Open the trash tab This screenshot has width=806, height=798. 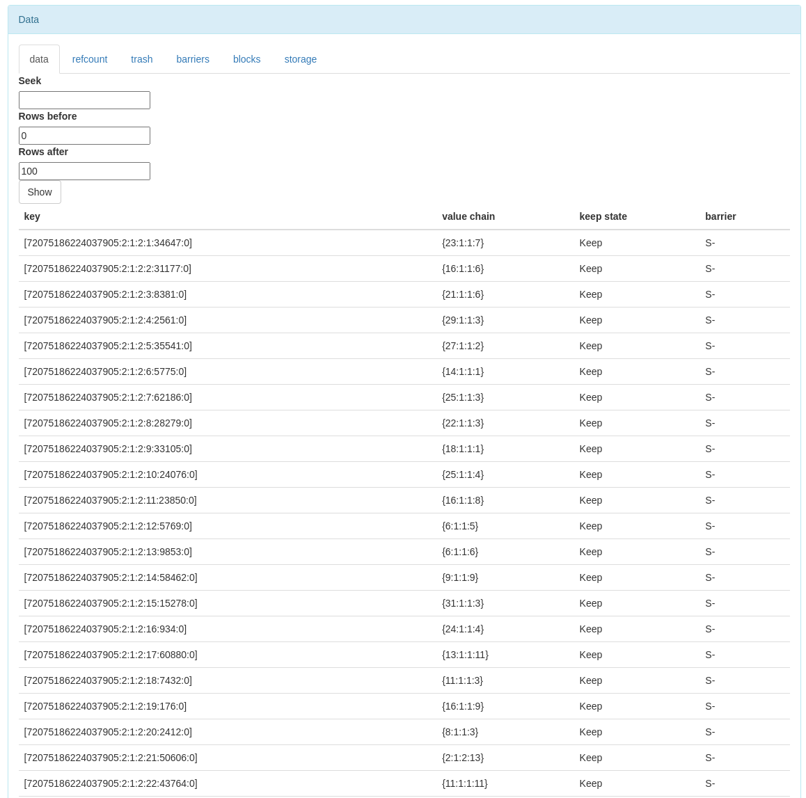click(141, 59)
